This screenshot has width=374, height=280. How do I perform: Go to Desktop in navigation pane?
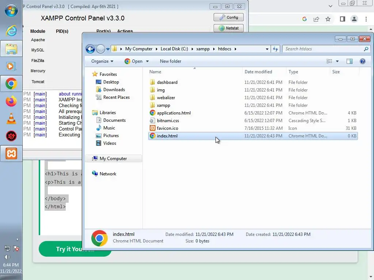coord(111,82)
